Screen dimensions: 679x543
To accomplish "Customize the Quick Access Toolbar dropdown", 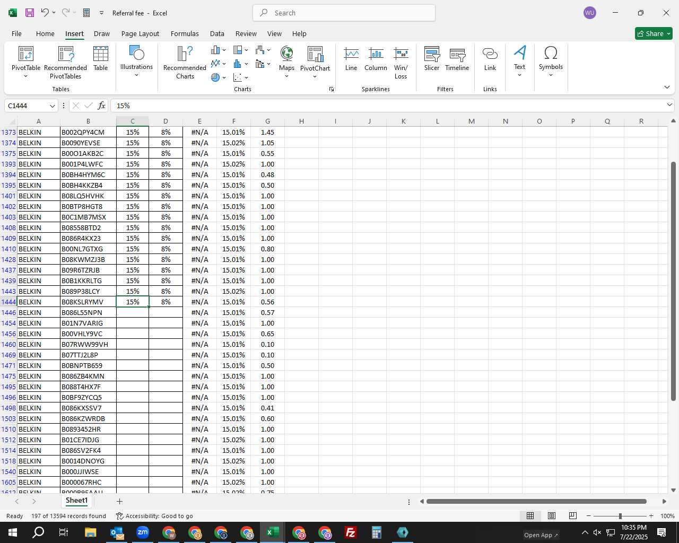I will 101,13.
